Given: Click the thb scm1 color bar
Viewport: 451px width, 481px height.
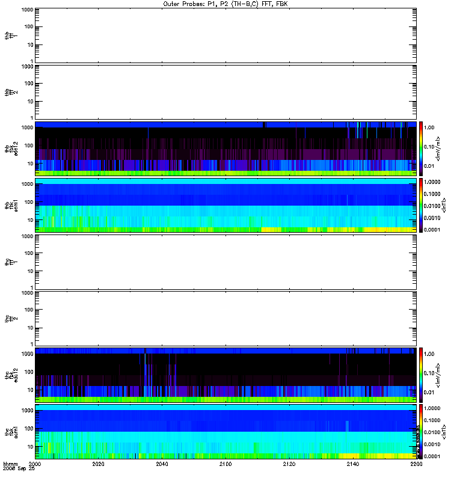Looking at the screenshot, I should click(x=421, y=205).
